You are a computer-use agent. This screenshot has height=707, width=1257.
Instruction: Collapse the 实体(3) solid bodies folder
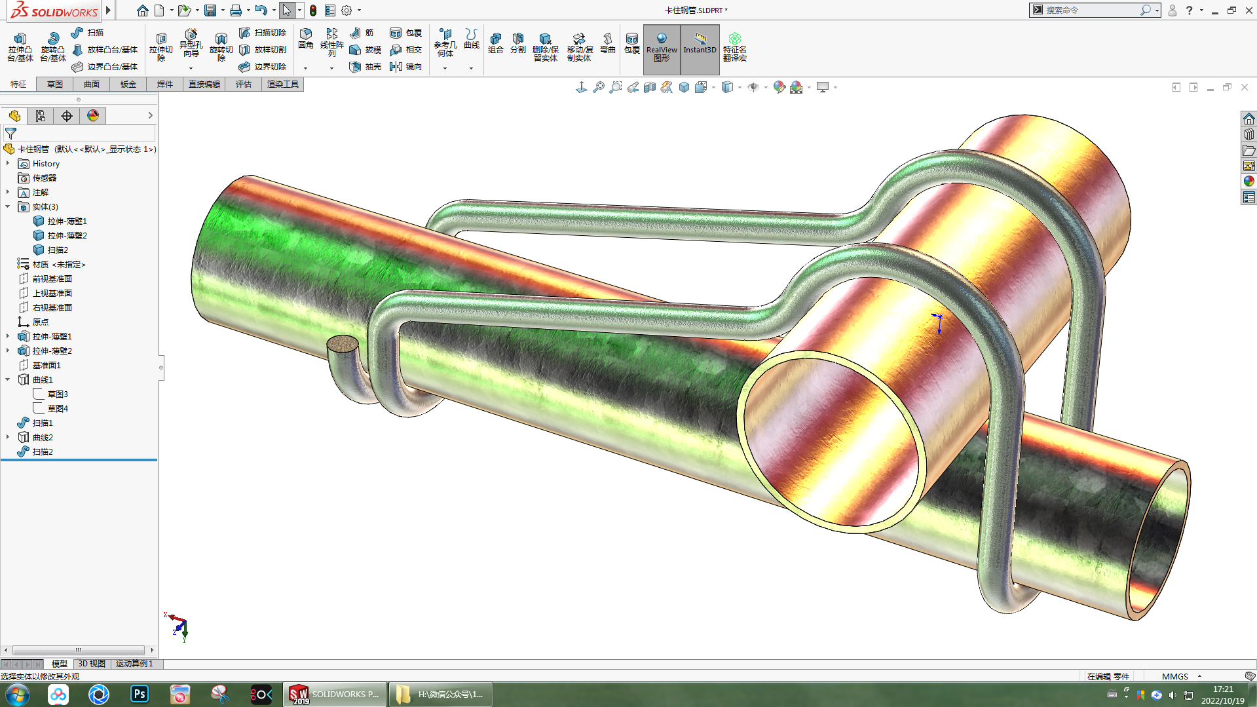(8, 206)
